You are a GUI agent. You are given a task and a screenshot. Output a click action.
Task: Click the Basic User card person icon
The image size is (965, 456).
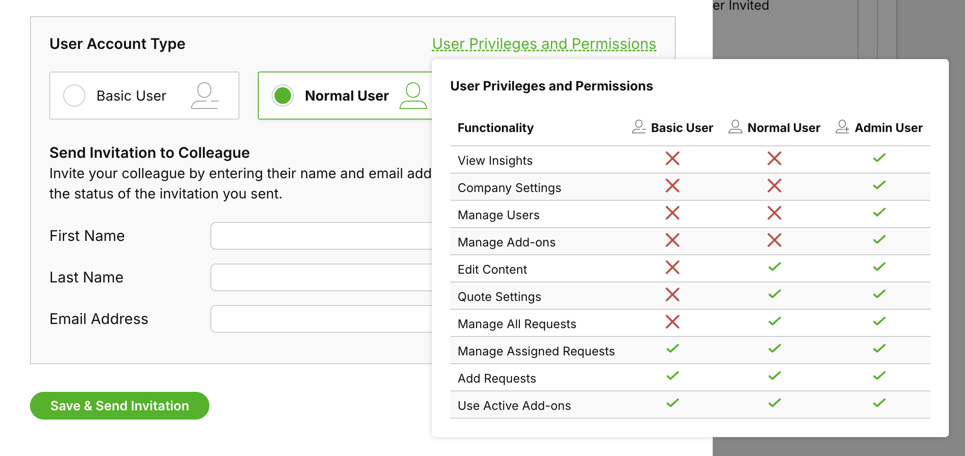pyautogui.click(x=204, y=96)
